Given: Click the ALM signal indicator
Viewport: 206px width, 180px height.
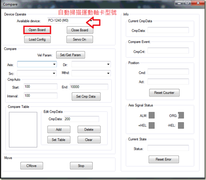Looking at the screenshot, I should [151, 115].
